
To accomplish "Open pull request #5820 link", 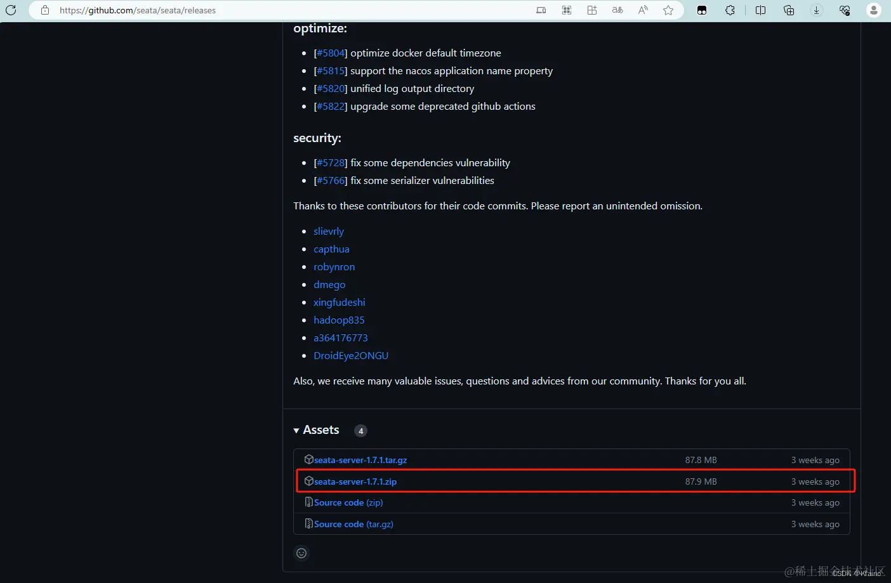I will (x=331, y=89).
